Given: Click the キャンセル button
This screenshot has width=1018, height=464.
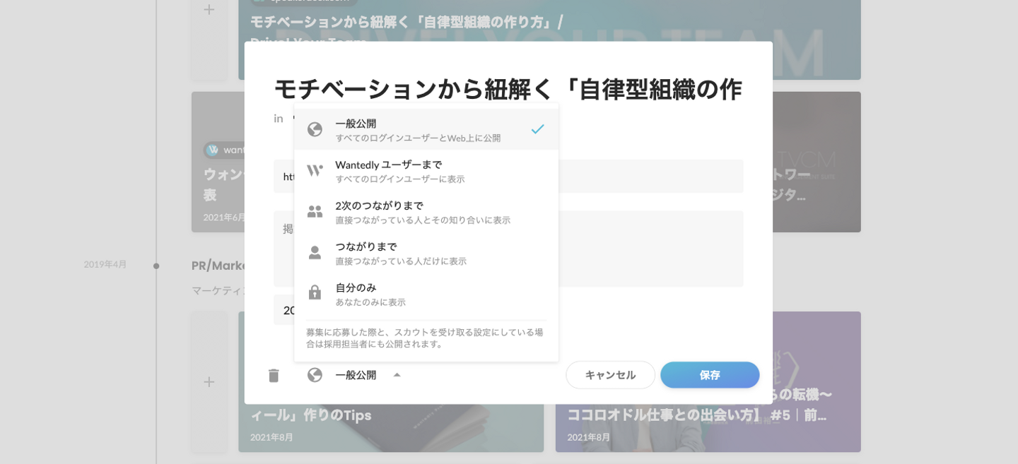Looking at the screenshot, I should point(610,375).
